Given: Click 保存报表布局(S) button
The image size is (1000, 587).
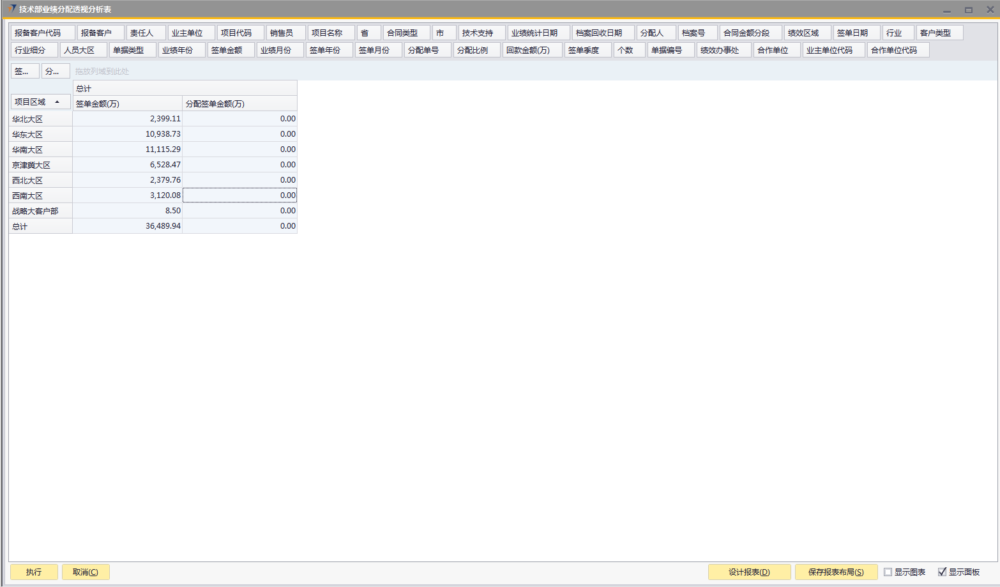Looking at the screenshot, I should (x=835, y=572).
